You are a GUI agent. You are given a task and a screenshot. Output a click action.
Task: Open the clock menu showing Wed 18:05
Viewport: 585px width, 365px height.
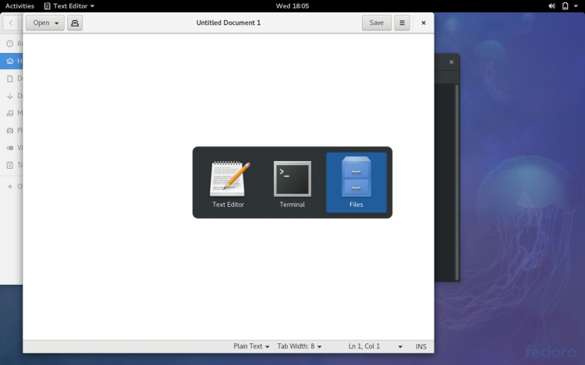tap(292, 5)
